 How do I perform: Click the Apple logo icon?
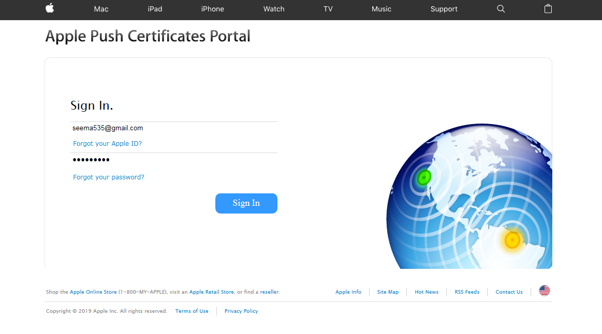pyautogui.click(x=50, y=8)
